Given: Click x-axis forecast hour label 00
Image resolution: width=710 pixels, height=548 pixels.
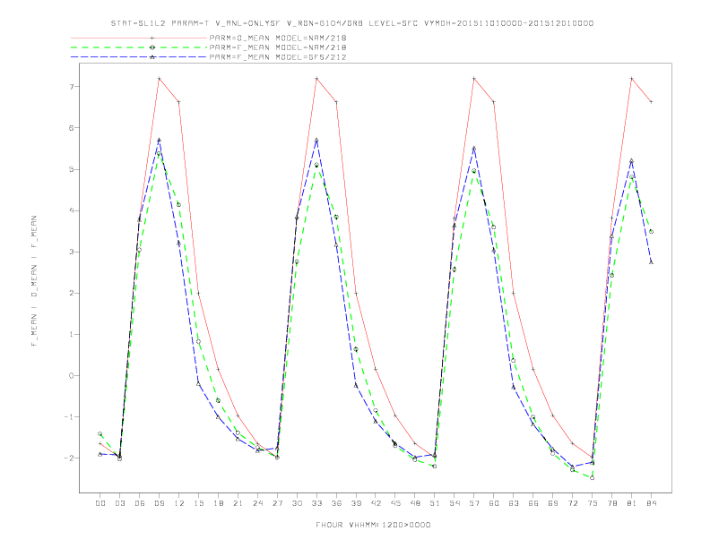Looking at the screenshot, I should click(100, 503).
